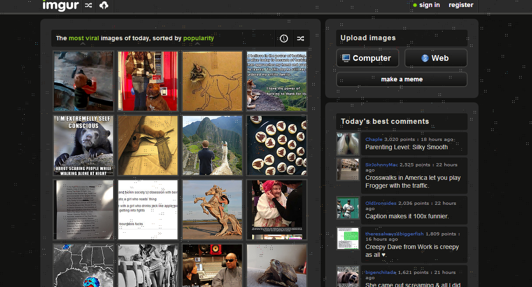Image resolution: width=532 pixels, height=287 pixels.
Task: Open the cardboard sword thumbnail
Action: click(148, 145)
